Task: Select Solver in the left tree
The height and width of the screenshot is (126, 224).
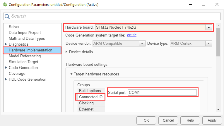Action: tap(14, 27)
